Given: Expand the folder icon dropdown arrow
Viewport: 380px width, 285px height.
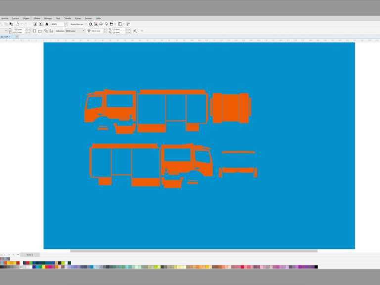Looking at the screenshot, I should (x=115, y=24).
